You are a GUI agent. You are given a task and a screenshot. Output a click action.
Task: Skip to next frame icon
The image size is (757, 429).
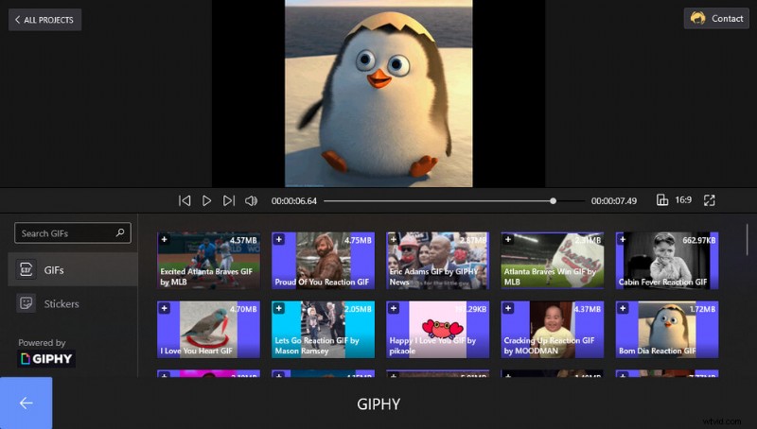coord(229,200)
